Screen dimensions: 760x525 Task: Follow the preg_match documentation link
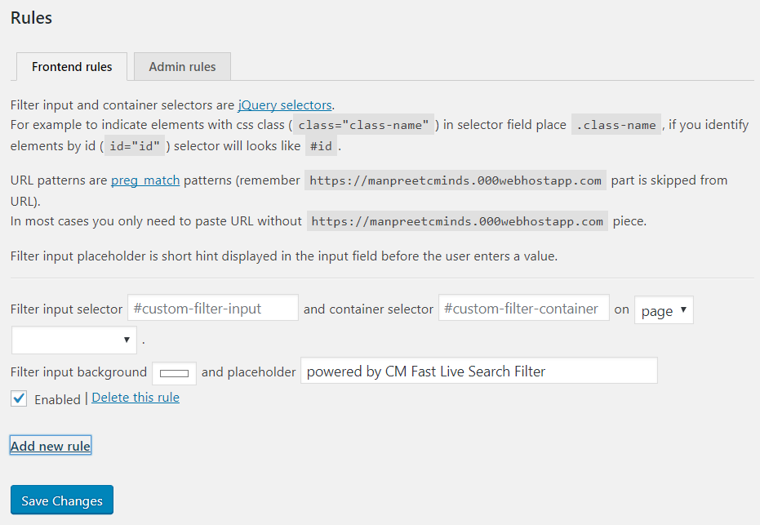click(145, 180)
